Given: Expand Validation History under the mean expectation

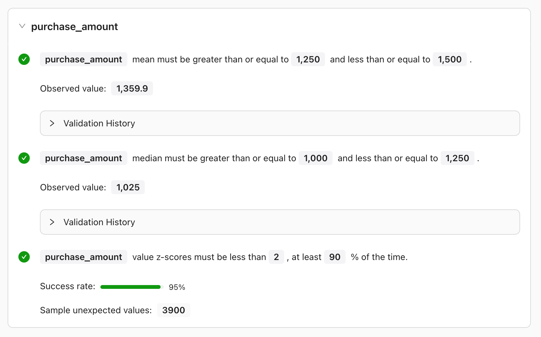Looking at the screenshot, I should [x=99, y=123].
